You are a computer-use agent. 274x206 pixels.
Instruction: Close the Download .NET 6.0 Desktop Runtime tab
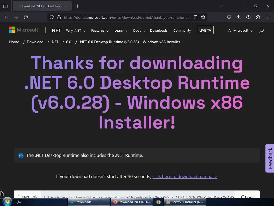coord(67,6)
